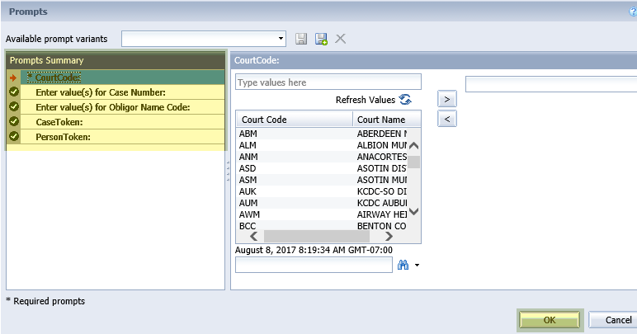Click the save prompt variant icon
Viewport: 637px width, 334px height.
click(x=301, y=39)
